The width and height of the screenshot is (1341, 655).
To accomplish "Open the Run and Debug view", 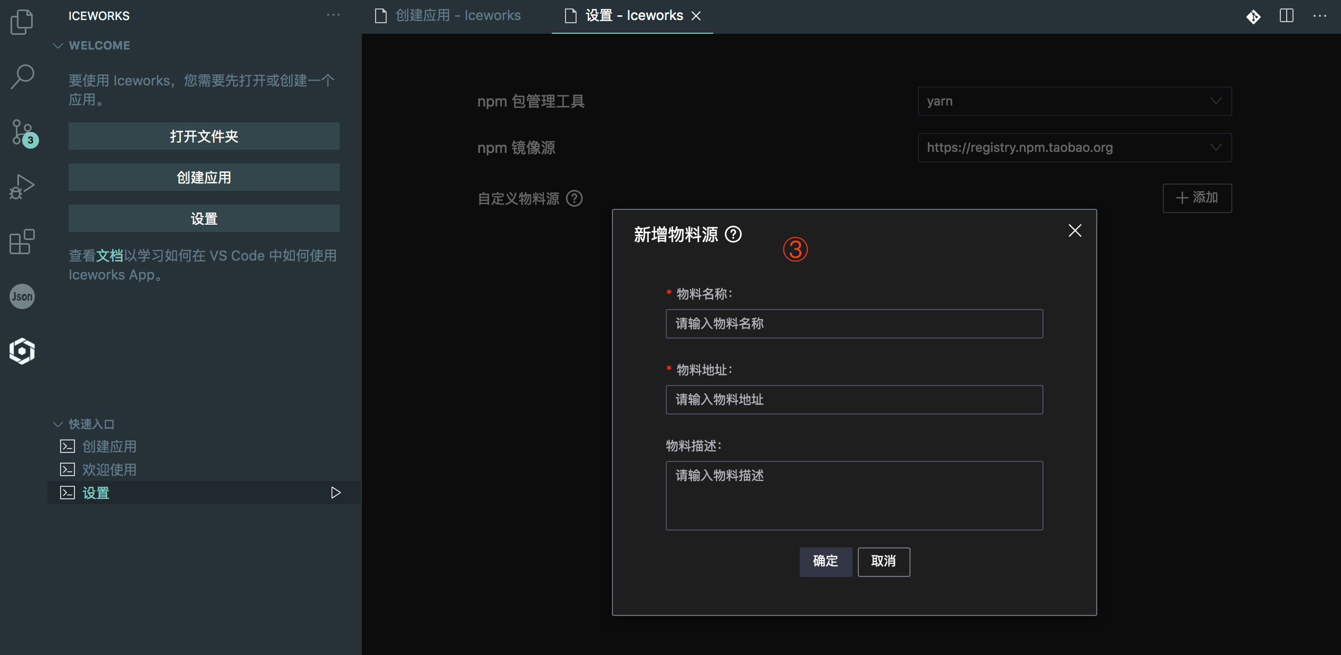I will [x=22, y=187].
